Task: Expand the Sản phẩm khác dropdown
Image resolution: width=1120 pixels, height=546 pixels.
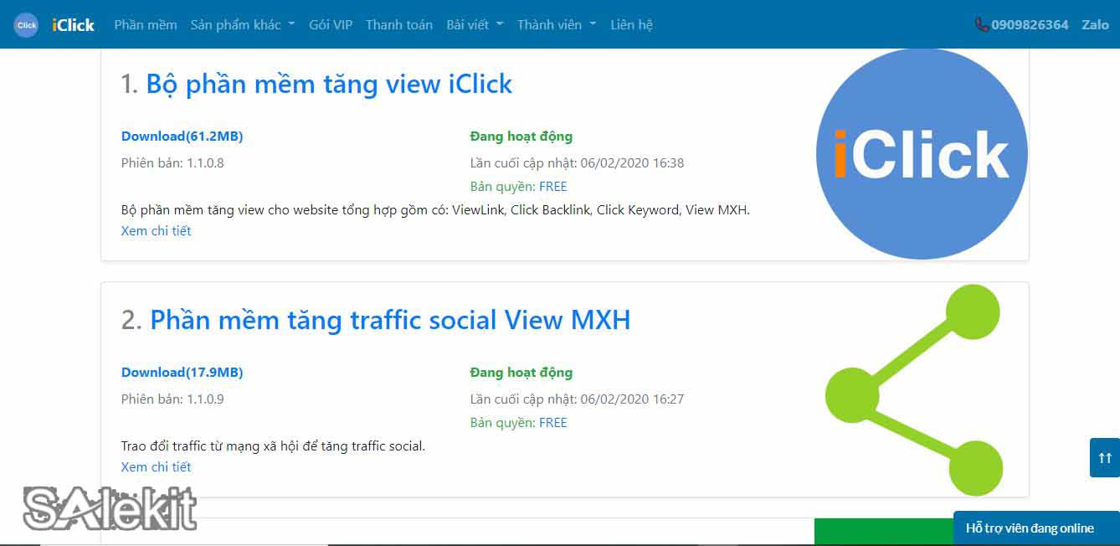Action: point(242,24)
